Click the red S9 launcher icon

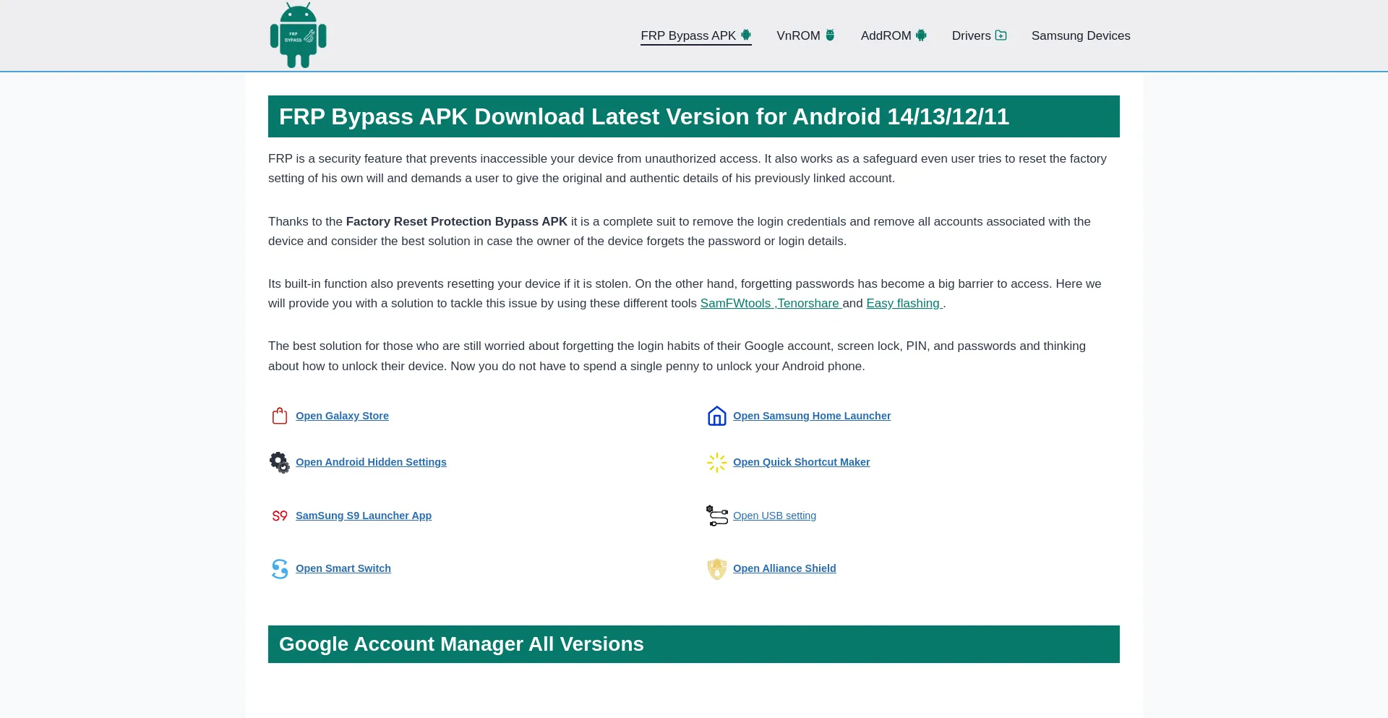[x=280, y=516]
